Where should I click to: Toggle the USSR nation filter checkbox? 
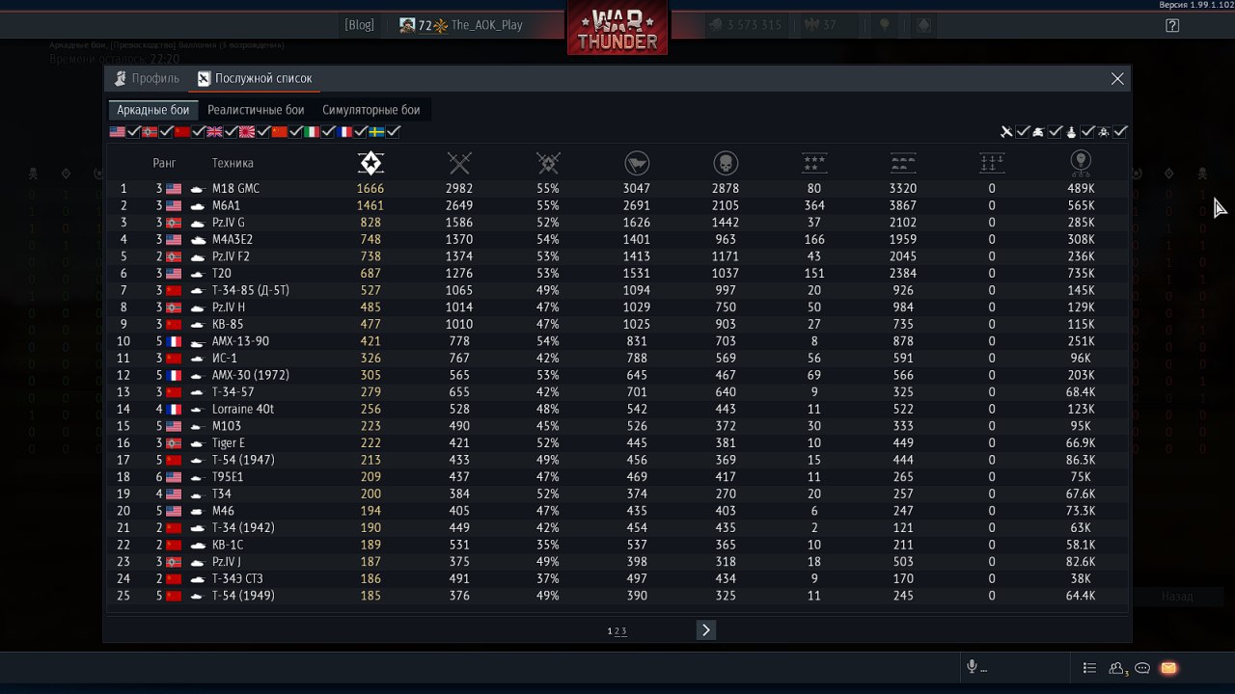click(x=199, y=131)
